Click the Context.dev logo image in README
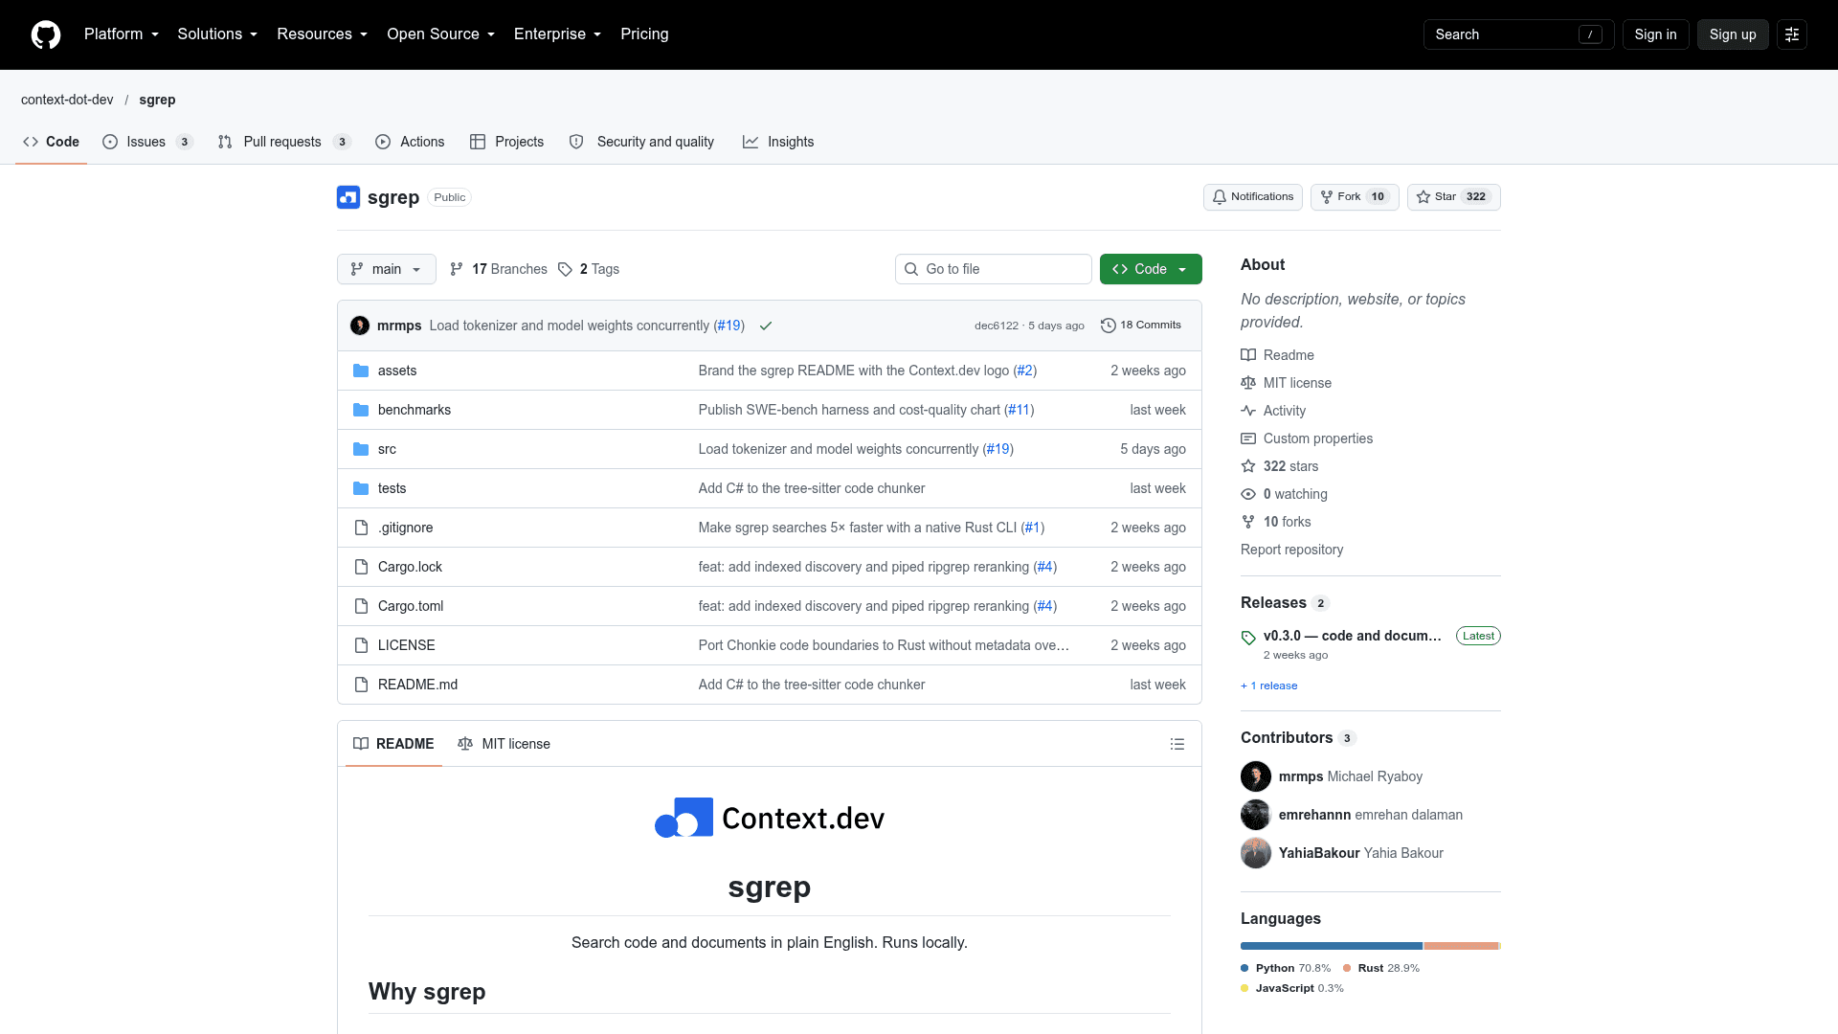This screenshot has width=1838, height=1034. [770, 818]
